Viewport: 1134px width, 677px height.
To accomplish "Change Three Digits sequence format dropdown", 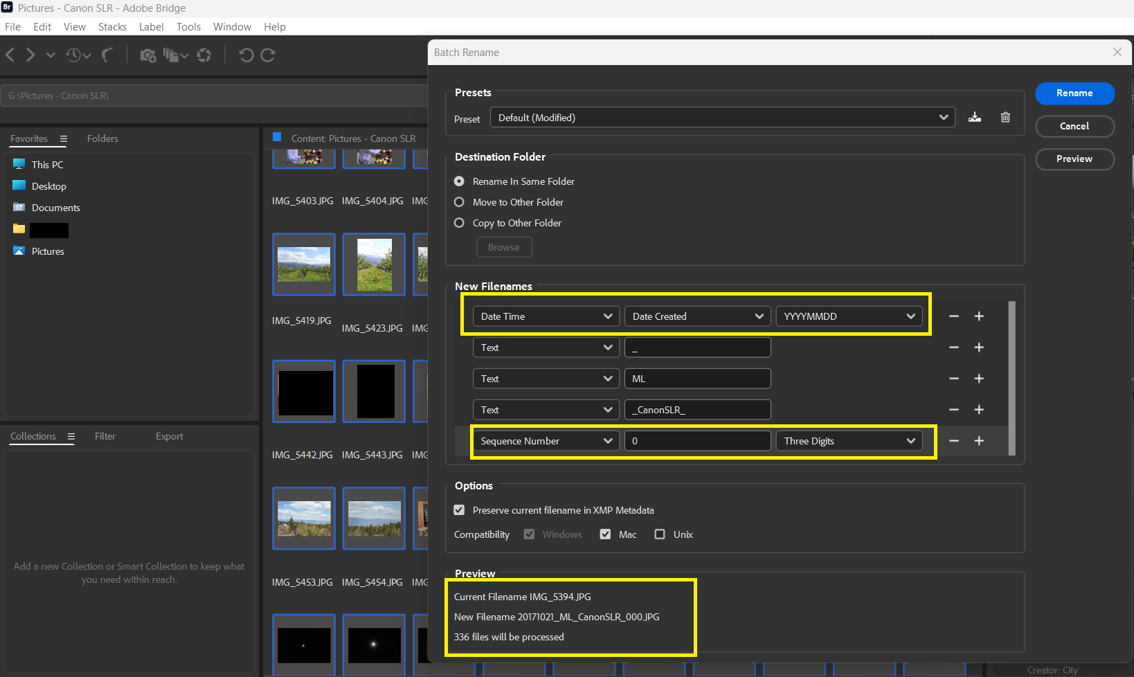I will (x=849, y=440).
